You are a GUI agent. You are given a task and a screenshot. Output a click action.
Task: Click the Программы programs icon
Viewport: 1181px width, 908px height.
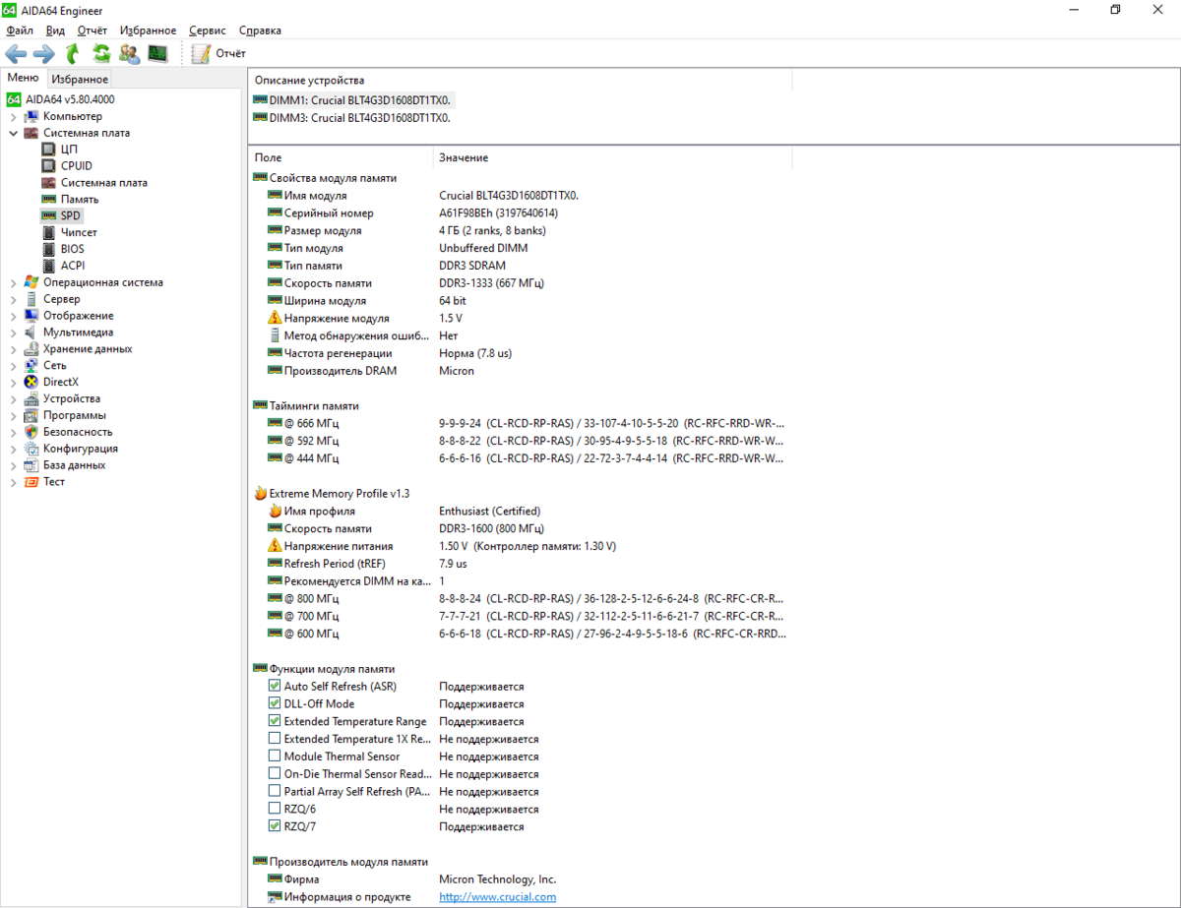point(31,415)
